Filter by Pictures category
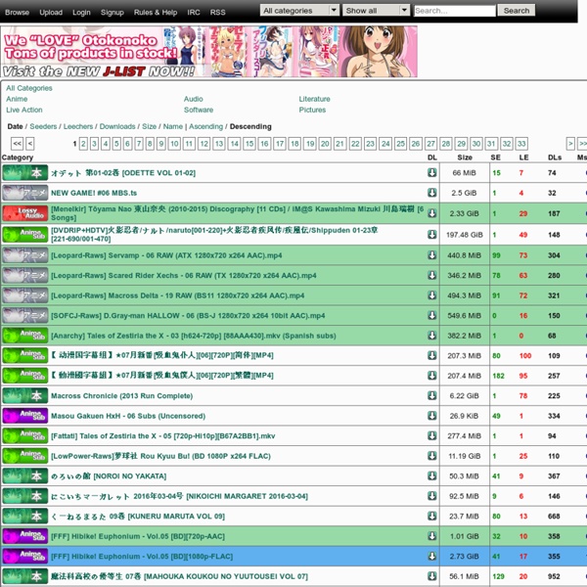 pos(312,110)
